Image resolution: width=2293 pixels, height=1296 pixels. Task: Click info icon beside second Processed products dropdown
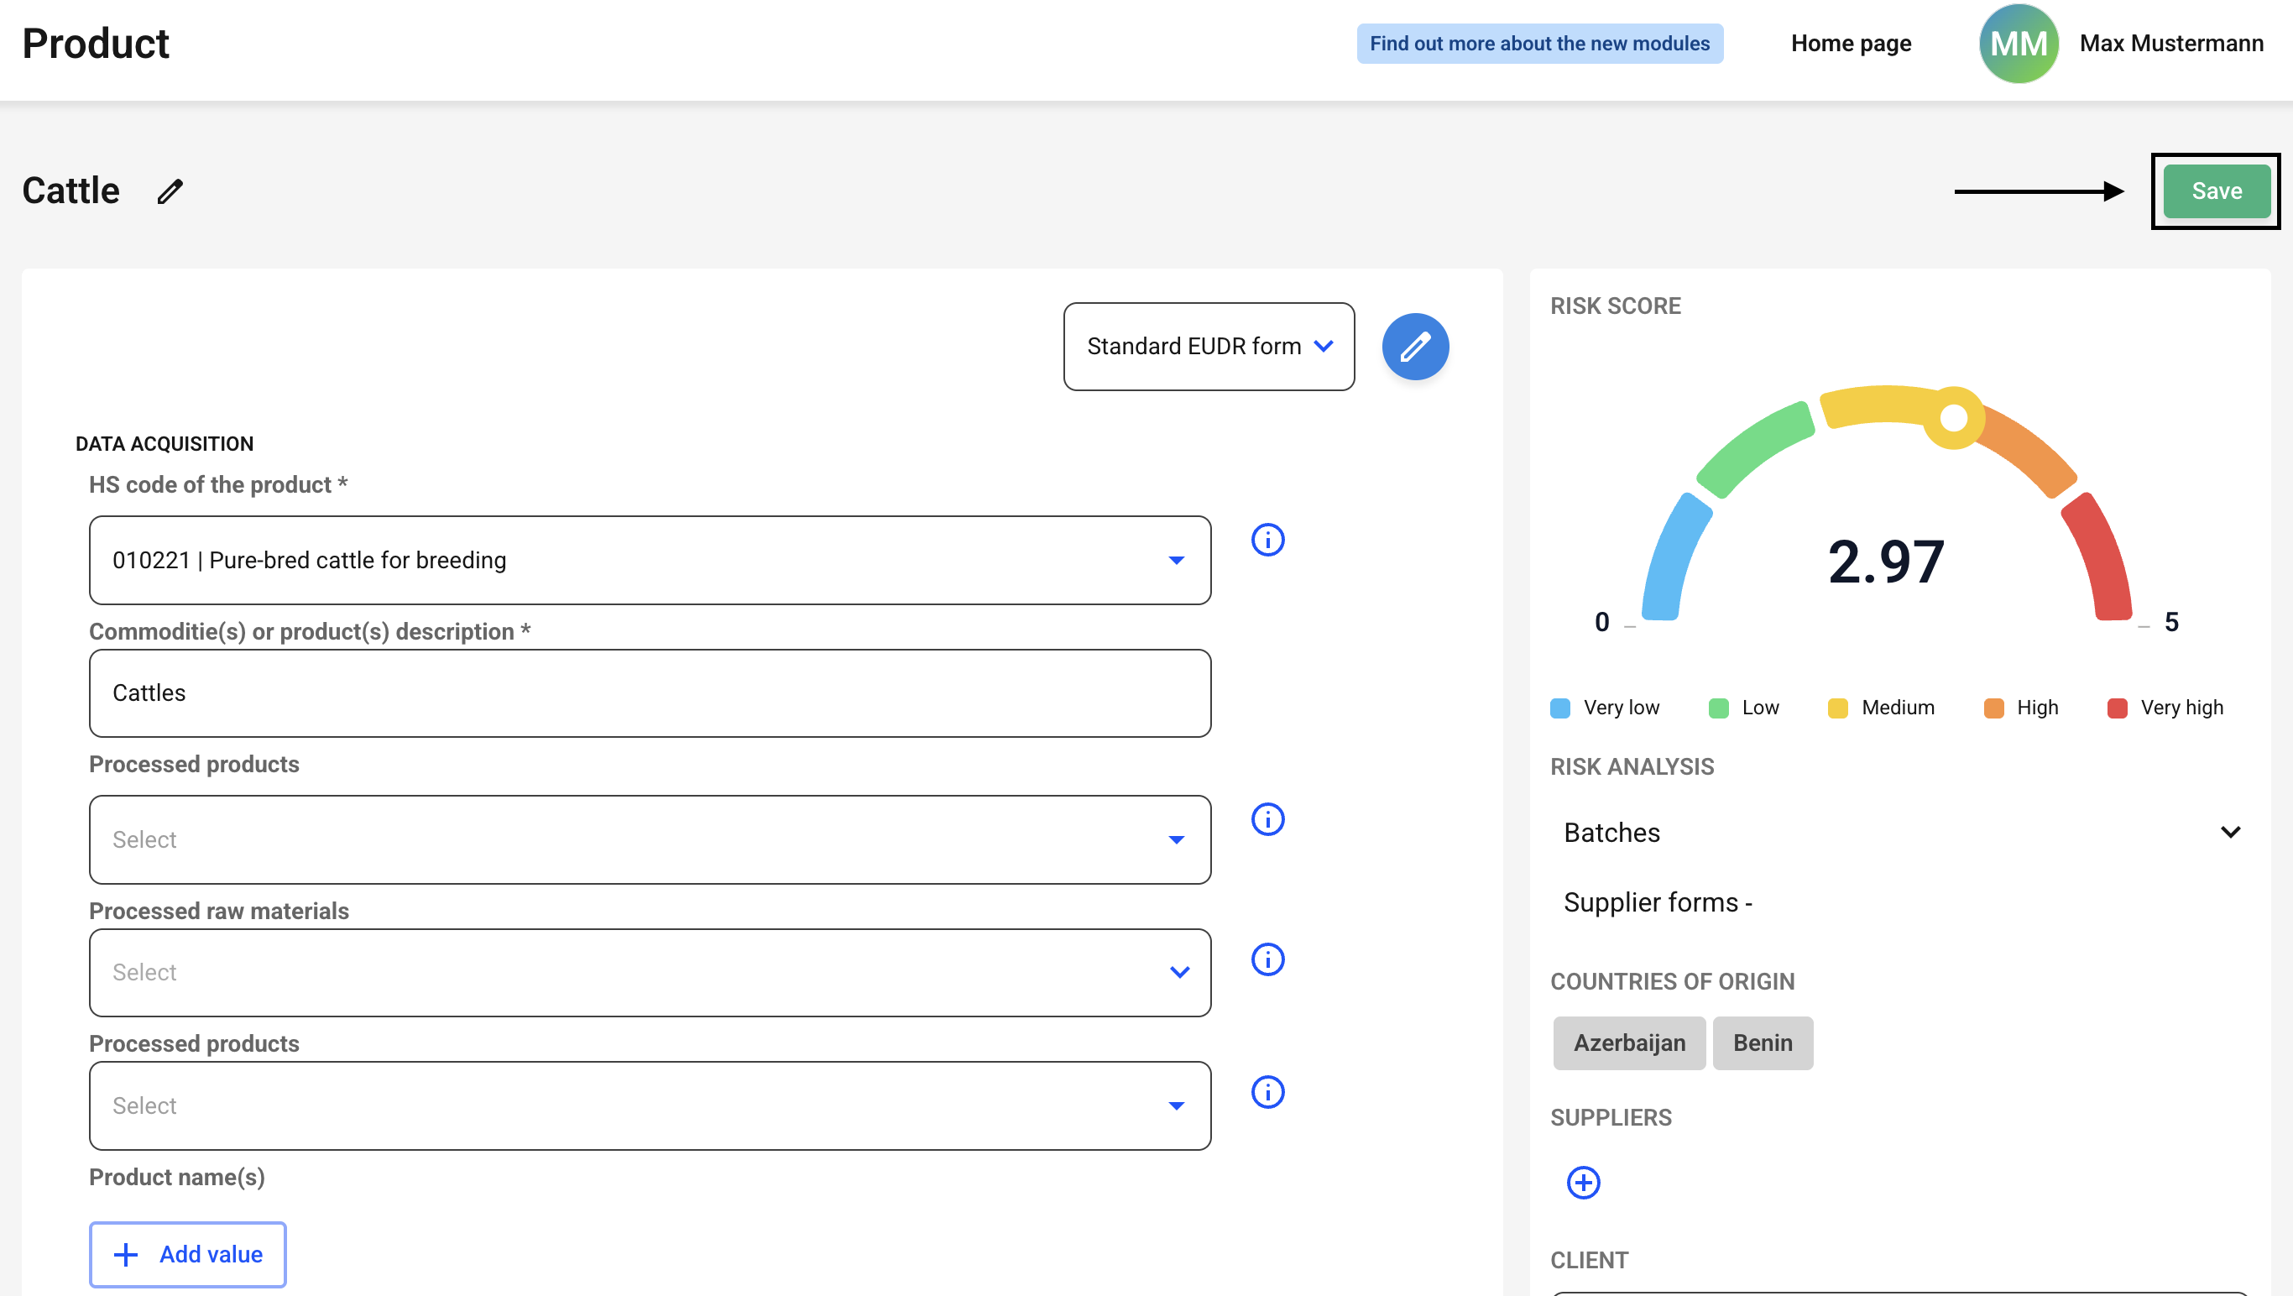pyautogui.click(x=1267, y=1092)
